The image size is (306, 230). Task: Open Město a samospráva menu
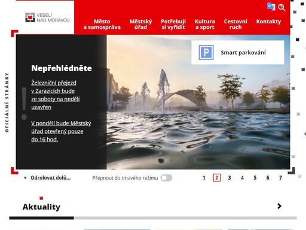pyautogui.click(x=102, y=24)
